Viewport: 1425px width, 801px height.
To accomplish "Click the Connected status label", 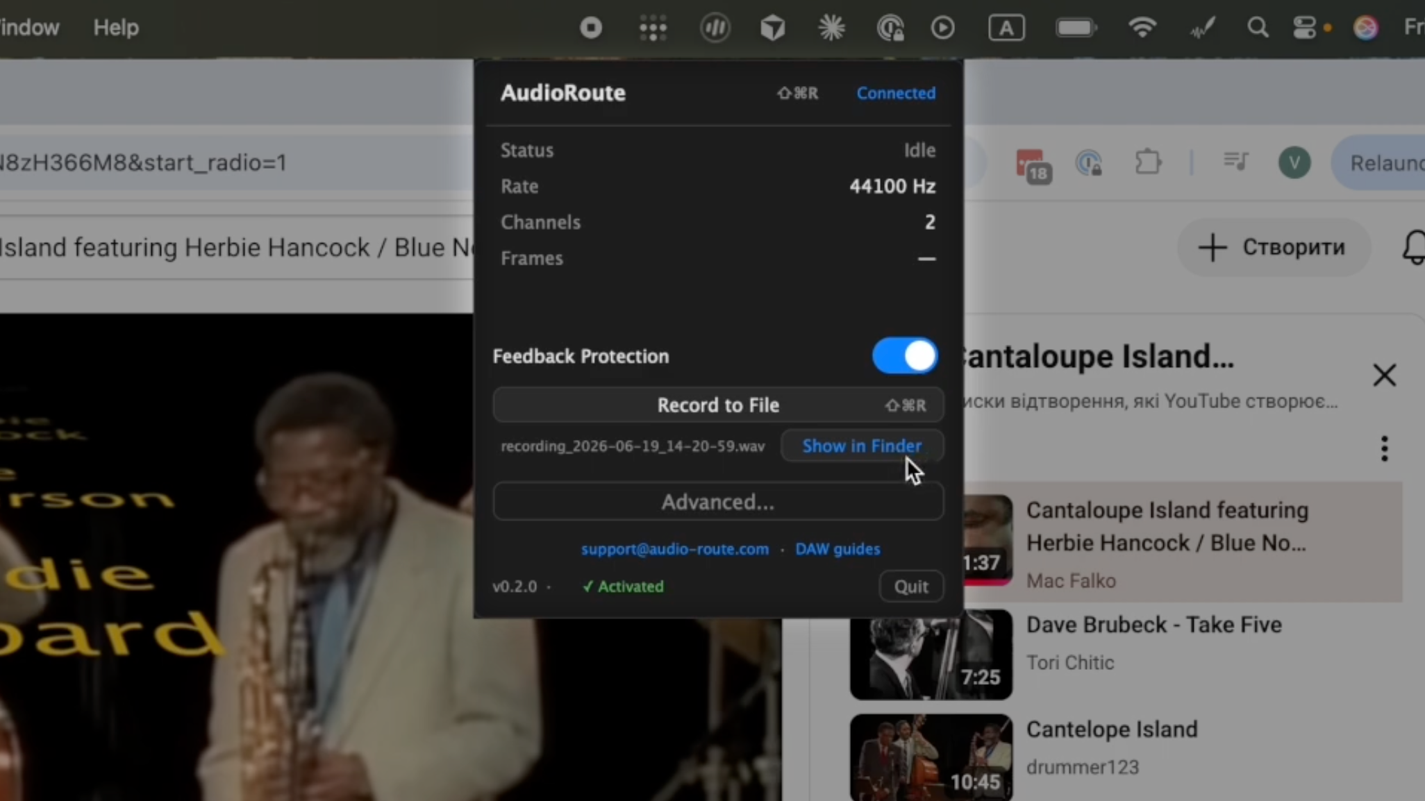I will pyautogui.click(x=896, y=93).
